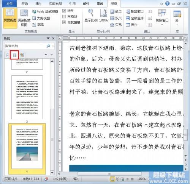Open the References (引用) tab
The image size is (190, 184).
(73, 3)
